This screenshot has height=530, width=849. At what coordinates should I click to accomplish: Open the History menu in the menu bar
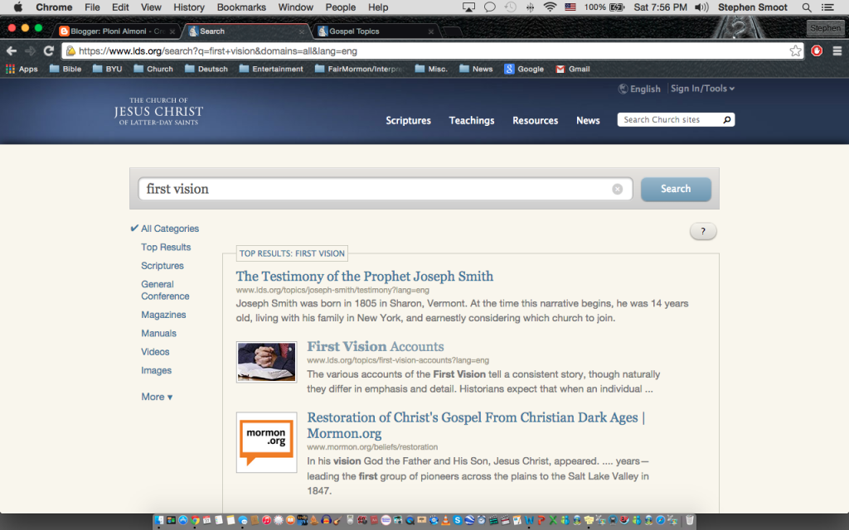(x=189, y=7)
